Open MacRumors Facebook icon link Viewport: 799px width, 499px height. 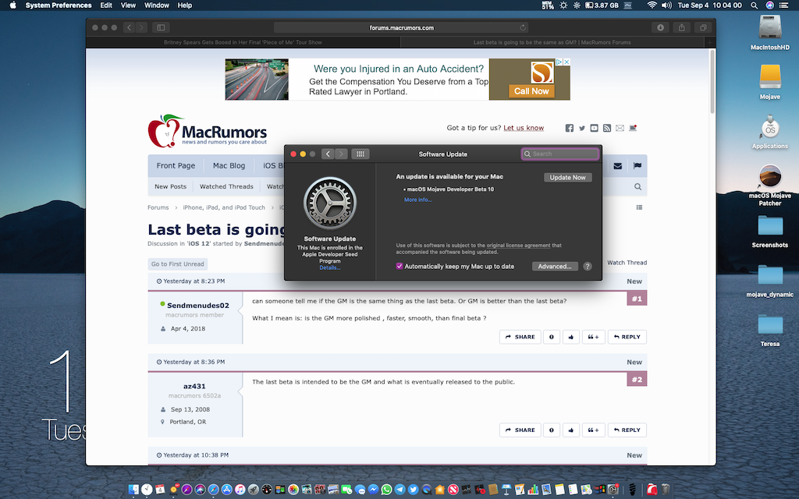click(x=569, y=128)
